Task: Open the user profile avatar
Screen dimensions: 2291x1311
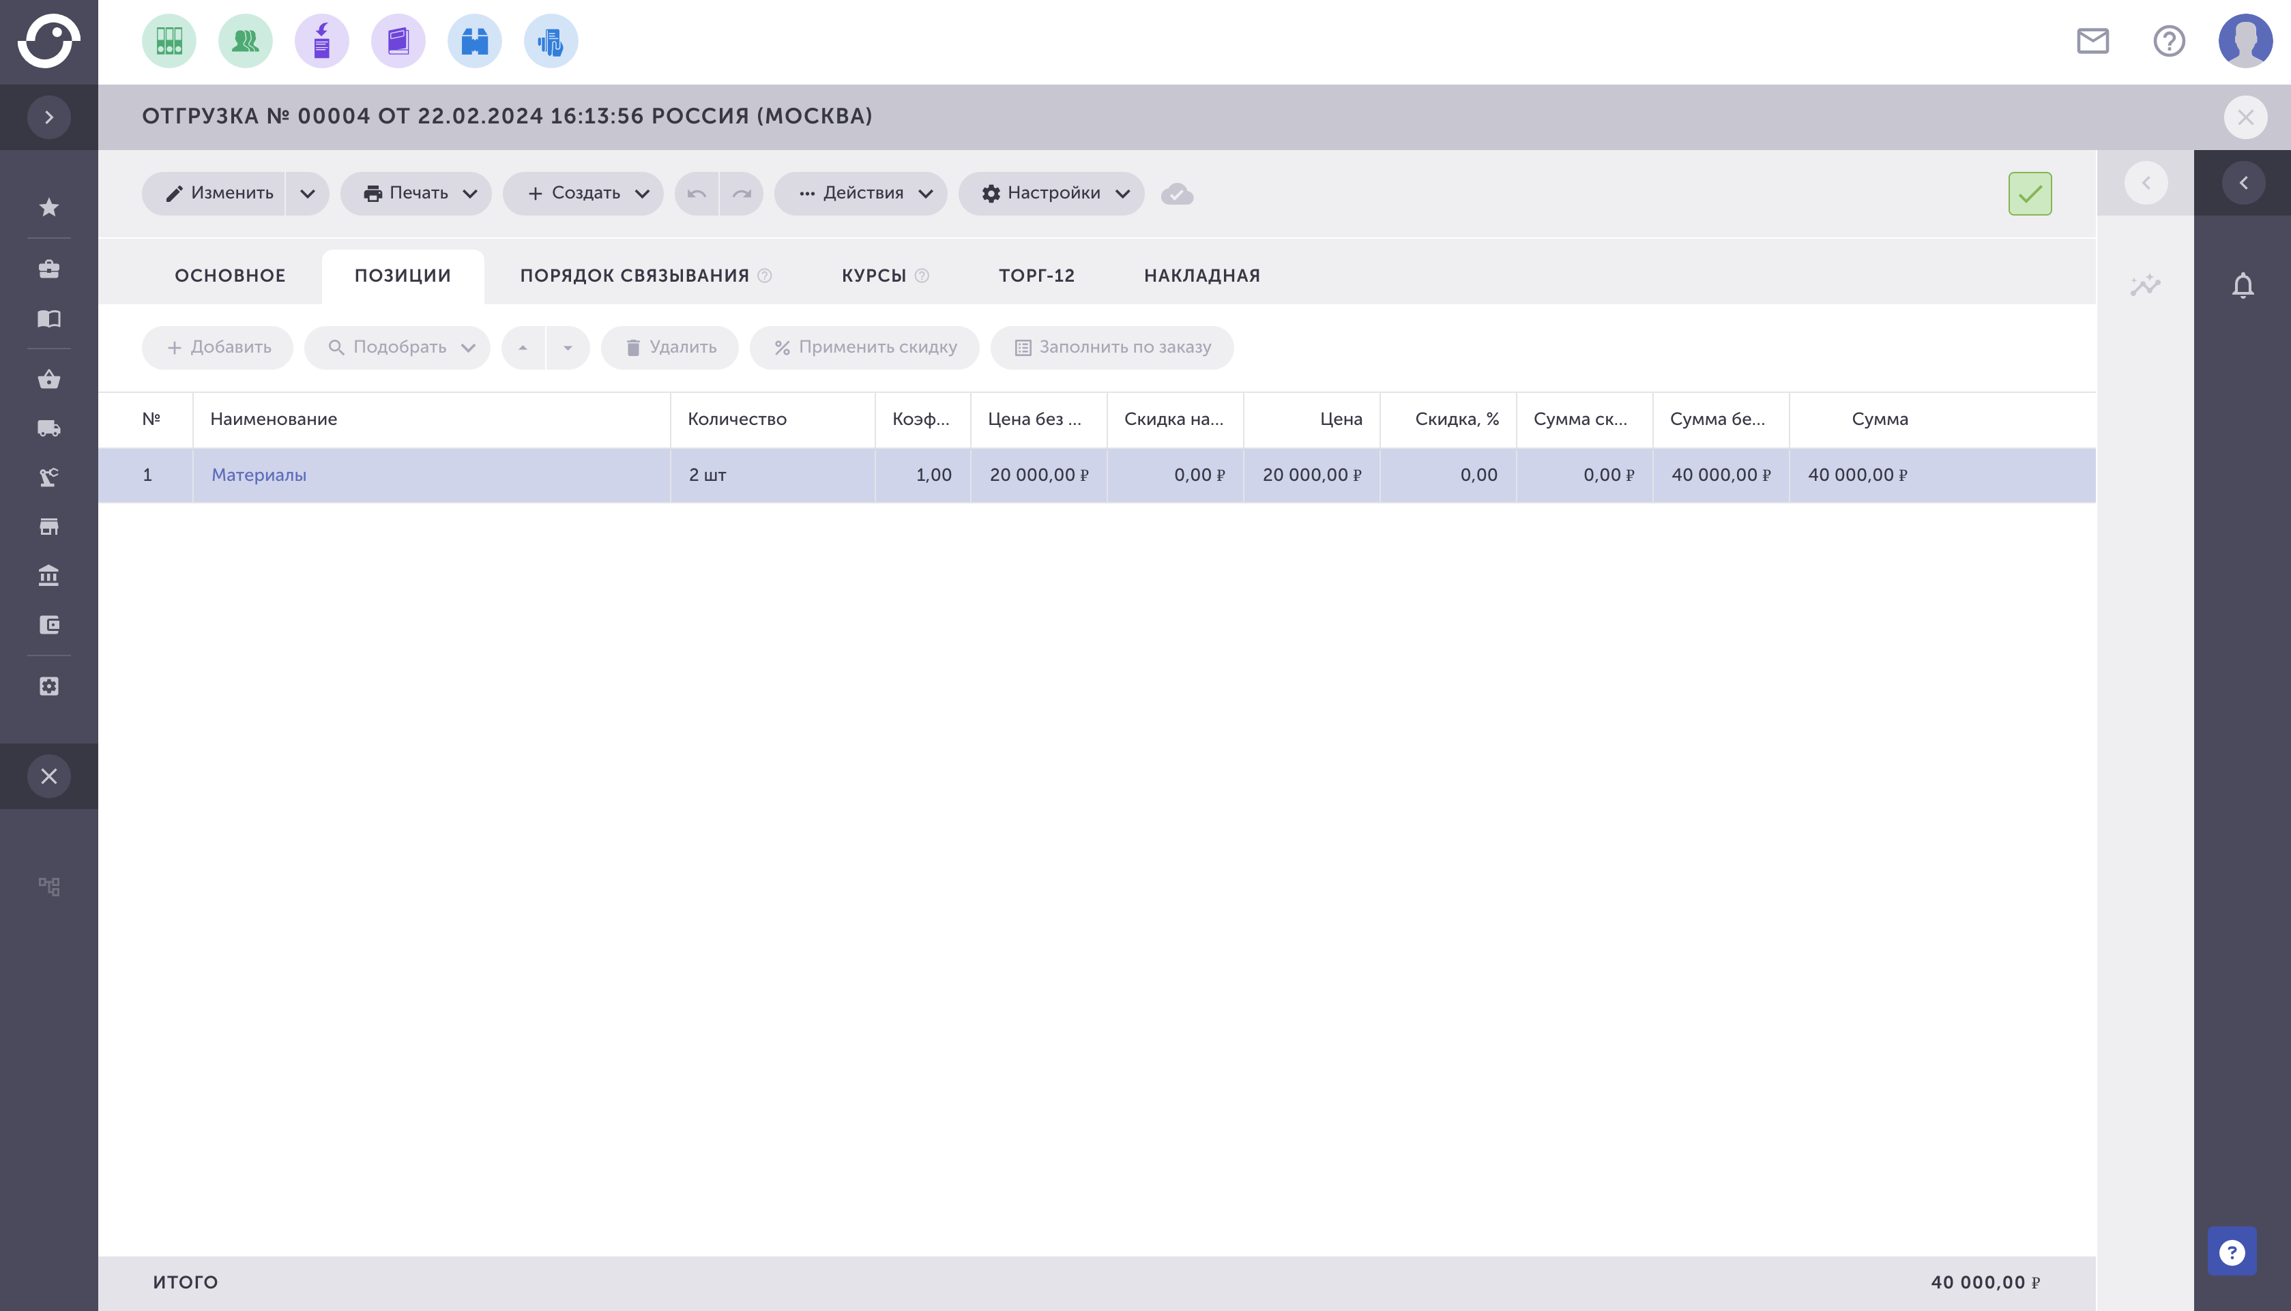Action: (2246, 42)
